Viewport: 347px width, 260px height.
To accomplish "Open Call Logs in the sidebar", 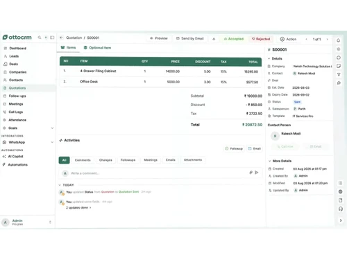I will pyautogui.click(x=16, y=112).
